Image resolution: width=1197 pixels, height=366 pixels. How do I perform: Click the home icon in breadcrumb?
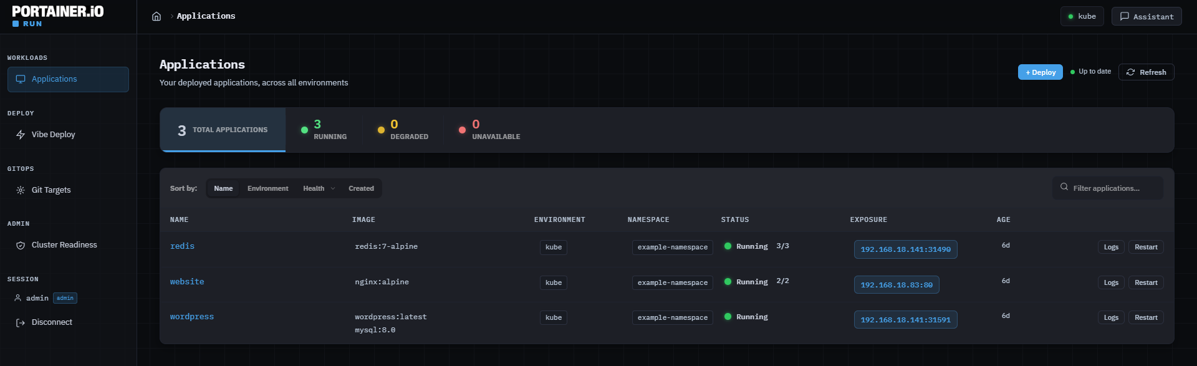click(156, 16)
